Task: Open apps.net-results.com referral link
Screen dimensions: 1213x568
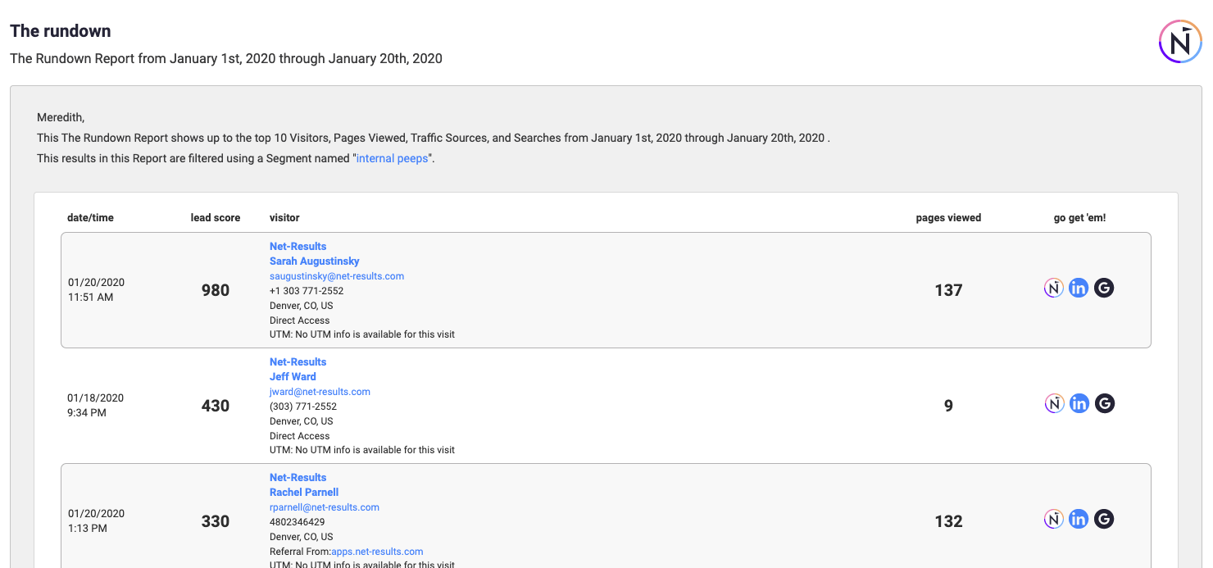Action: [377, 552]
